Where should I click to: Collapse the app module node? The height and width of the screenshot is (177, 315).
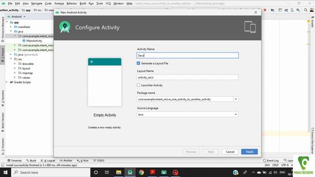click(x=7, y=22)
